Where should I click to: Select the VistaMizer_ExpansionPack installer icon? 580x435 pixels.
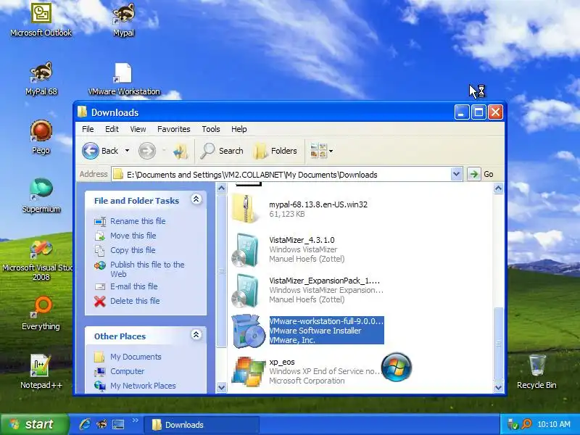point(246,291)
